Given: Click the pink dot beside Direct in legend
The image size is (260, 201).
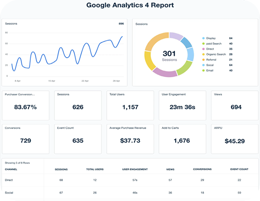Looking at the screenshot, I should coord(203,49).
